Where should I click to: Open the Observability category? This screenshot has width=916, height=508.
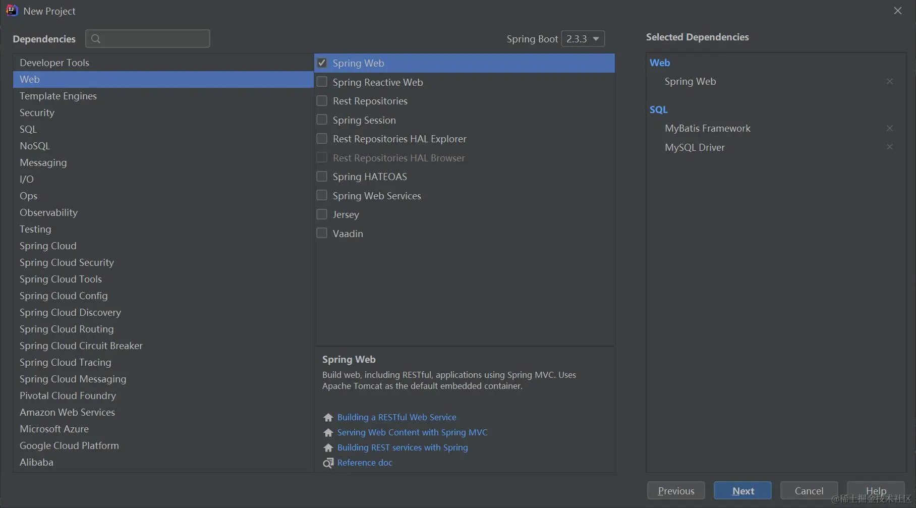click(163, 212)
